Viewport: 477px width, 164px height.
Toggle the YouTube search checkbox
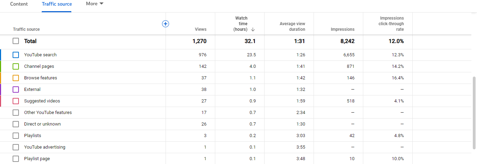click(16, 55)
